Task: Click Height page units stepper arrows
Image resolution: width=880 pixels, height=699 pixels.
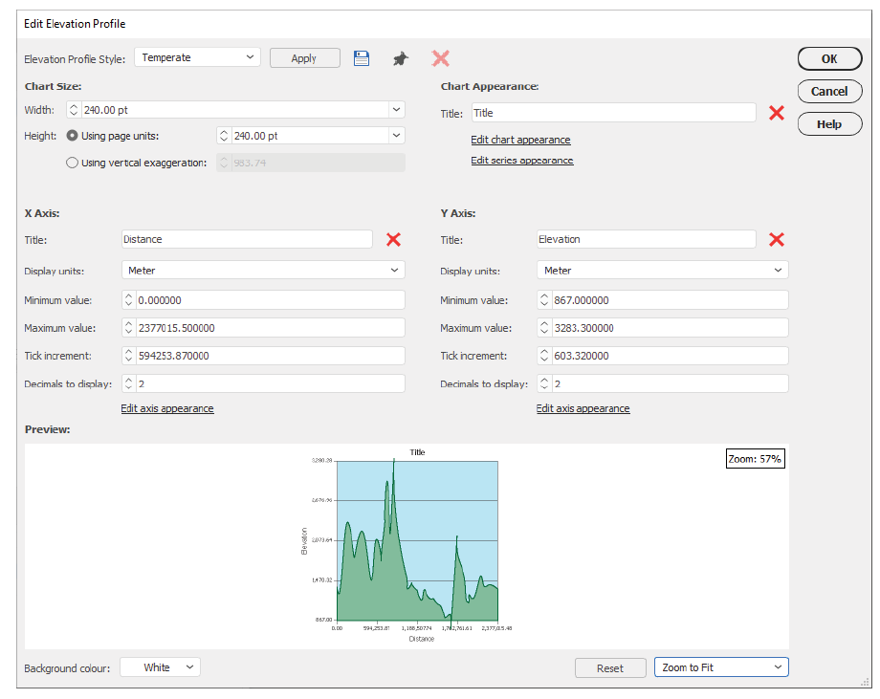Action: [x=224, y=135]
